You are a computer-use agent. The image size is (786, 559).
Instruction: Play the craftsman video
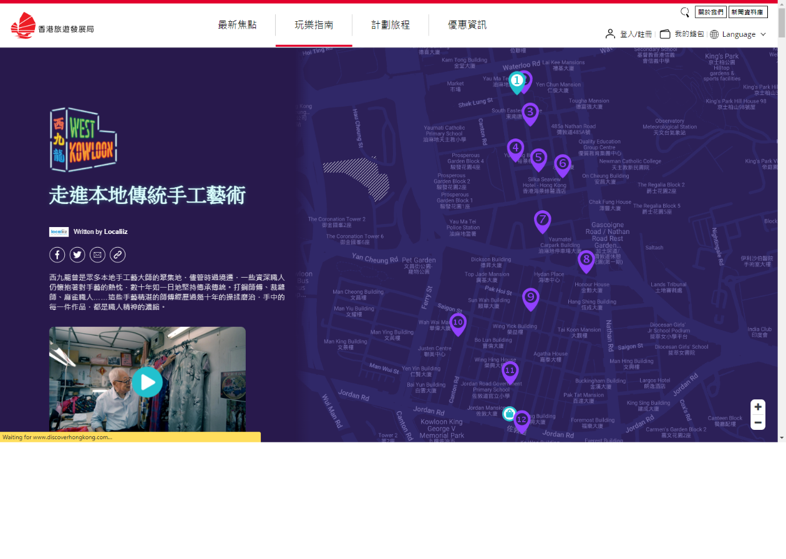click(x=147, y=382)
